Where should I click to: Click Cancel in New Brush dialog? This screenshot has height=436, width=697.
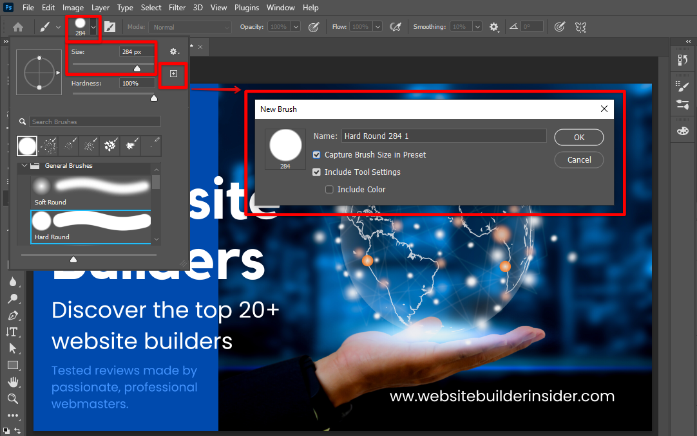coord(578,159)
